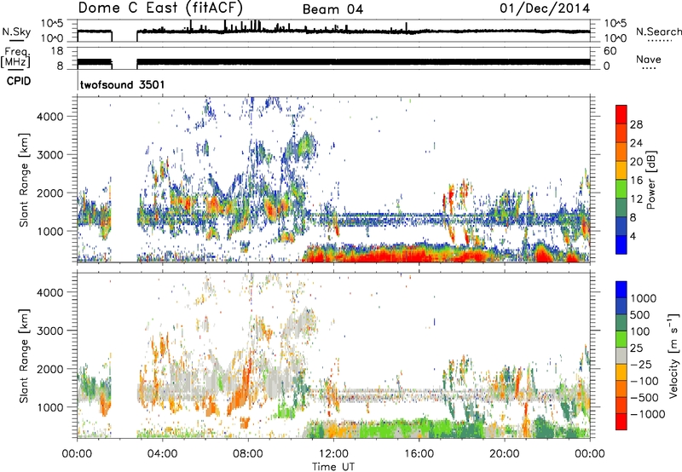Screen dimensions: 682x472
Task: Click the "Velocity [m s-1]" colorbar title
Action: (673, 355)
